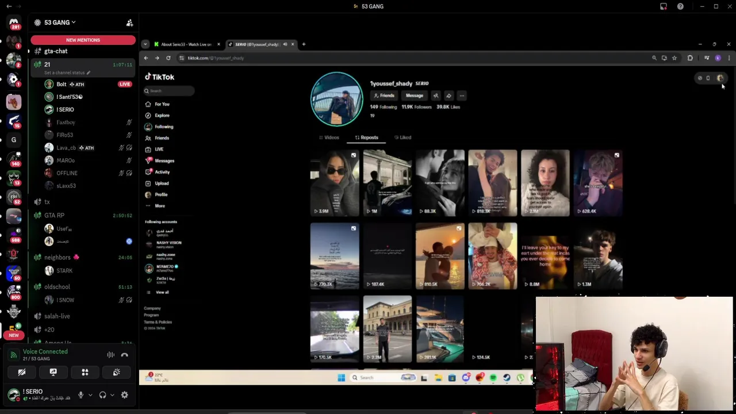Share your screen in Discord voice panel

53,372
